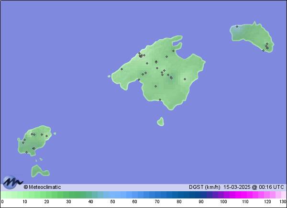
Task: Click the legend value 130
Action: point(283,202)
